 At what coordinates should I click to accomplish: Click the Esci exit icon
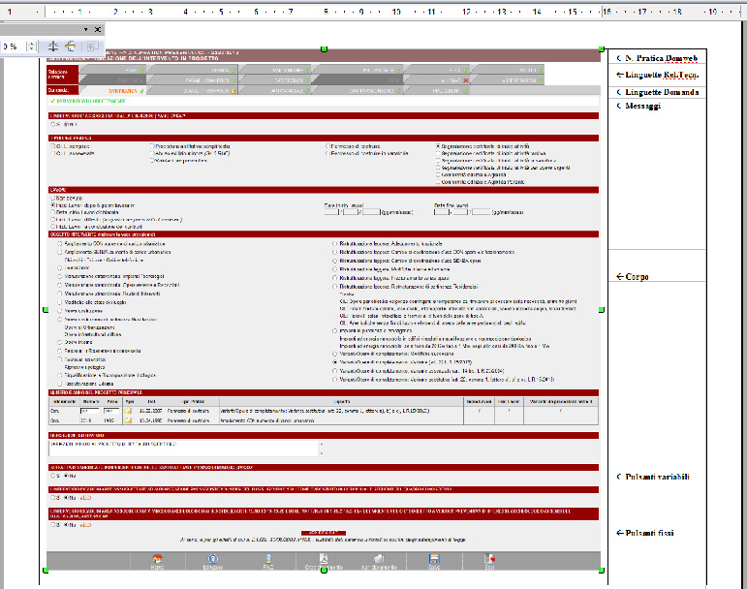coord(491,559)
